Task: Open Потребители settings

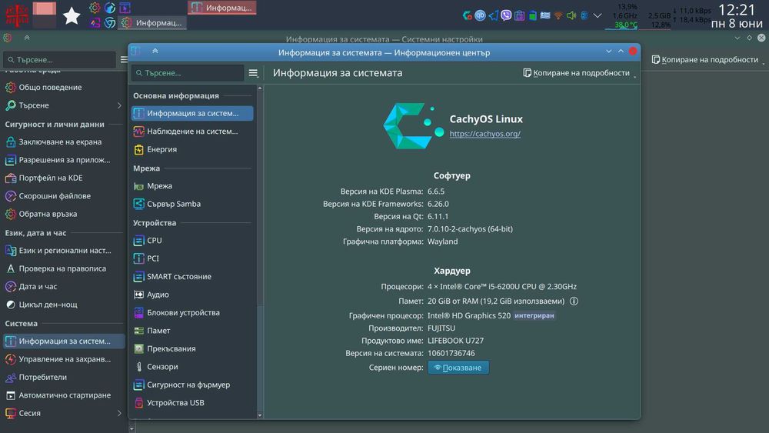Action: (x=64, y=377)
